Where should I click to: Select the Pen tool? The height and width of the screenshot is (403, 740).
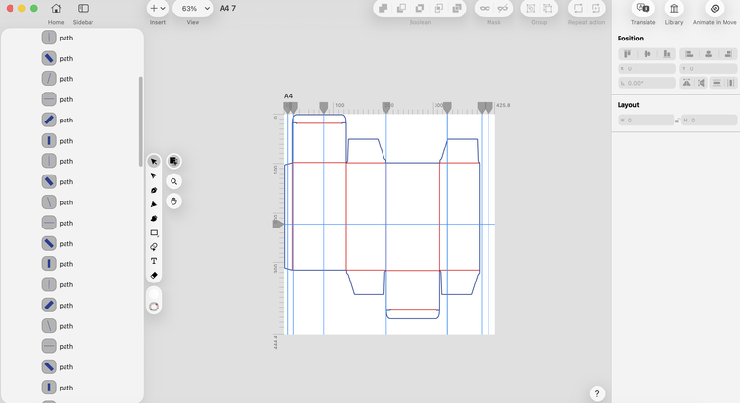pyautogui.click(x=154, y=190)
